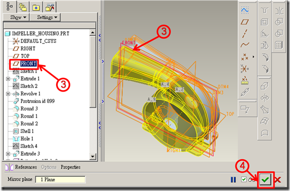Image resolution: width=290 pixels, height=191 pixels.
Task: Select Protrusion id 899 feature
Action: coord(34,101)
